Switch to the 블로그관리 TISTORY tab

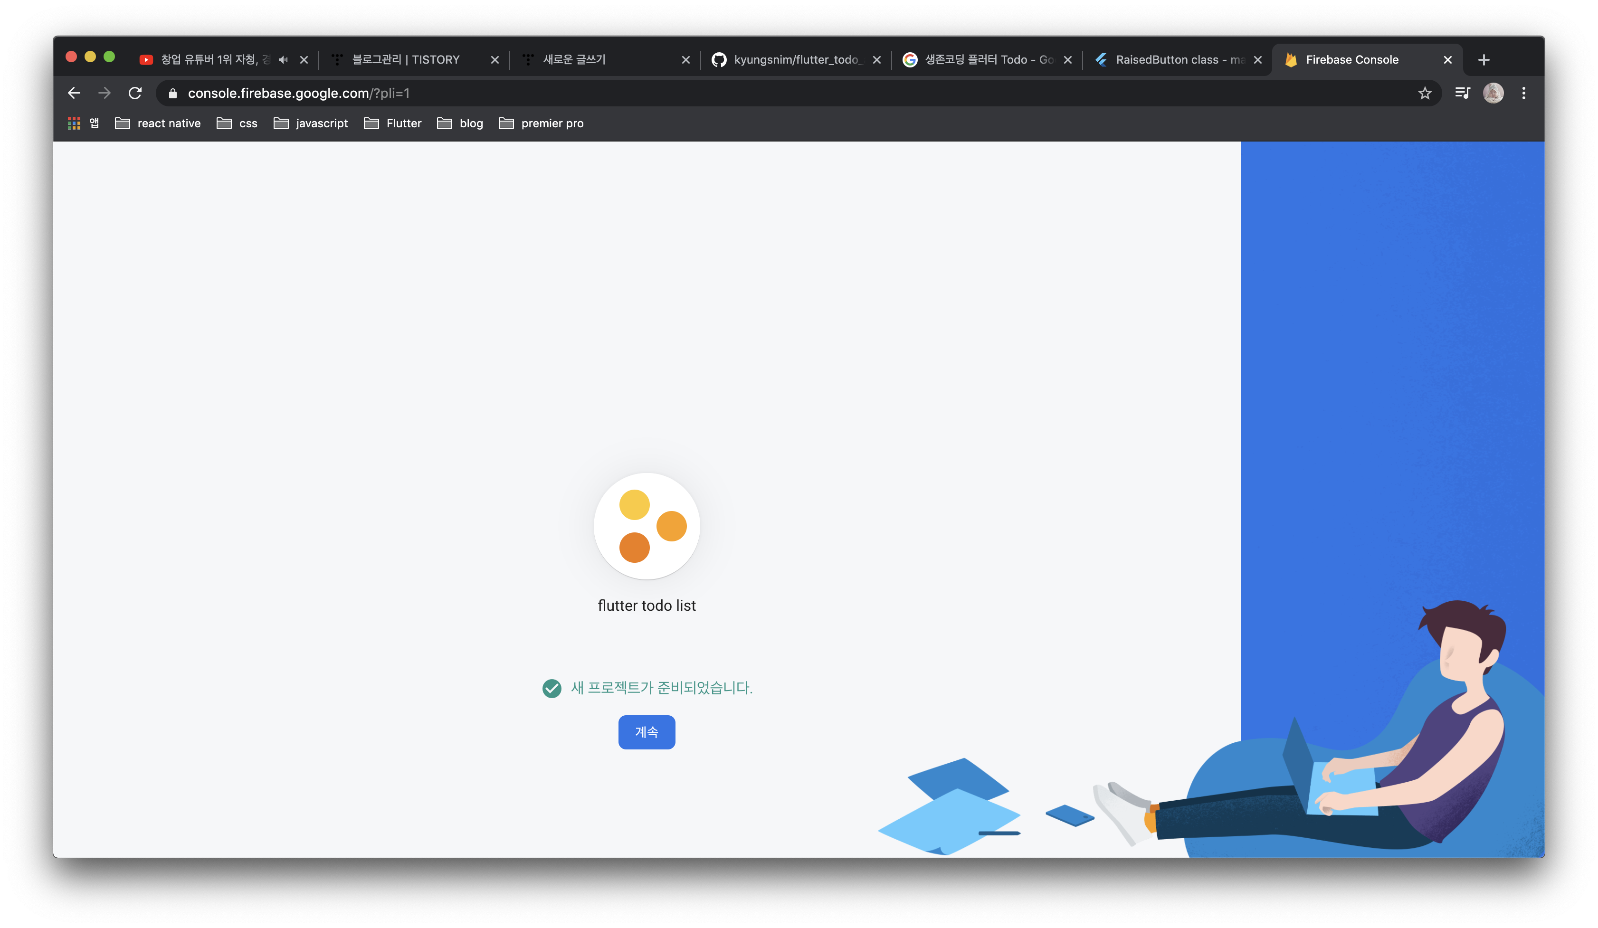[x=406, y=59]
